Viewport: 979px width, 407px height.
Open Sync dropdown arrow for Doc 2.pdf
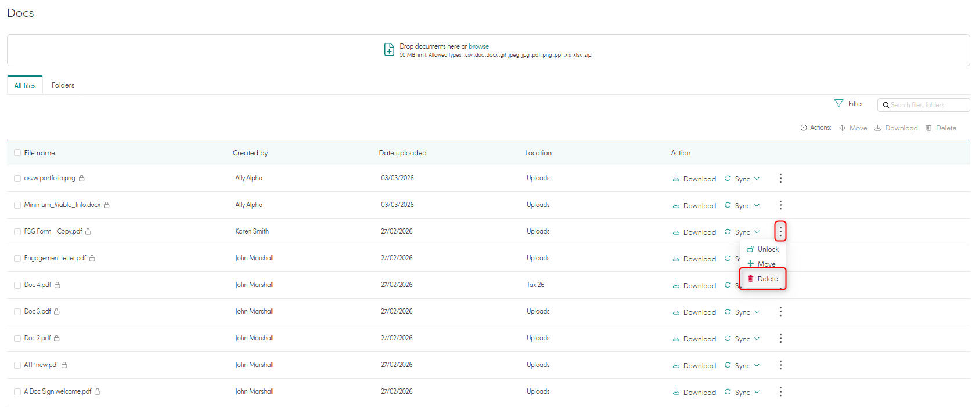tap(757, 339)
